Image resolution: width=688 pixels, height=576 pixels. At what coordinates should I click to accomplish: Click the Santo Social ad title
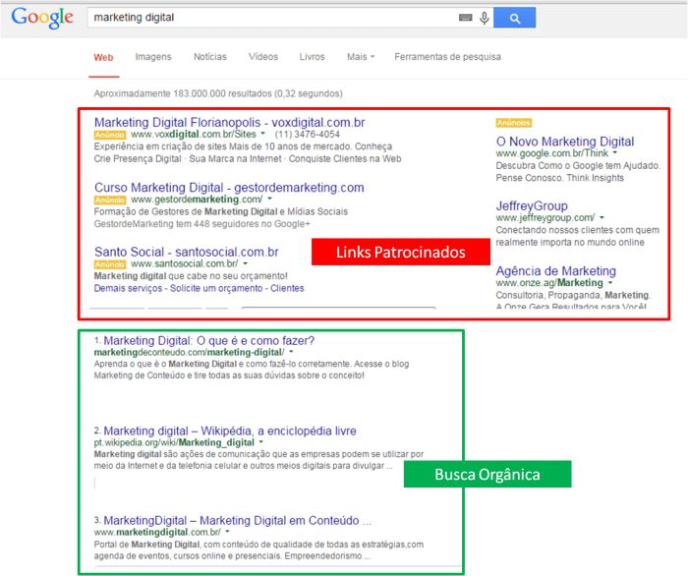coord(186,252)
